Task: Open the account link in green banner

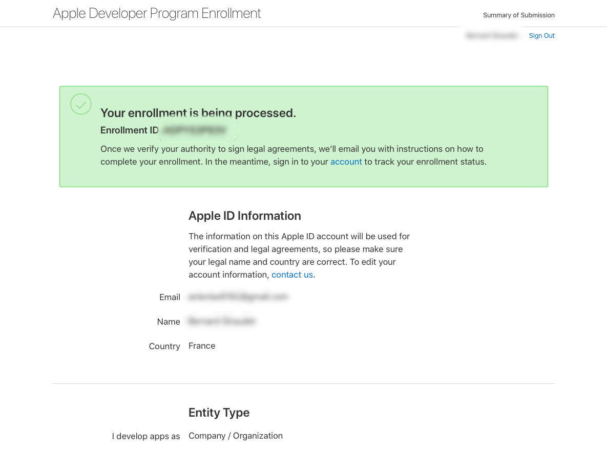Action: 346,162
